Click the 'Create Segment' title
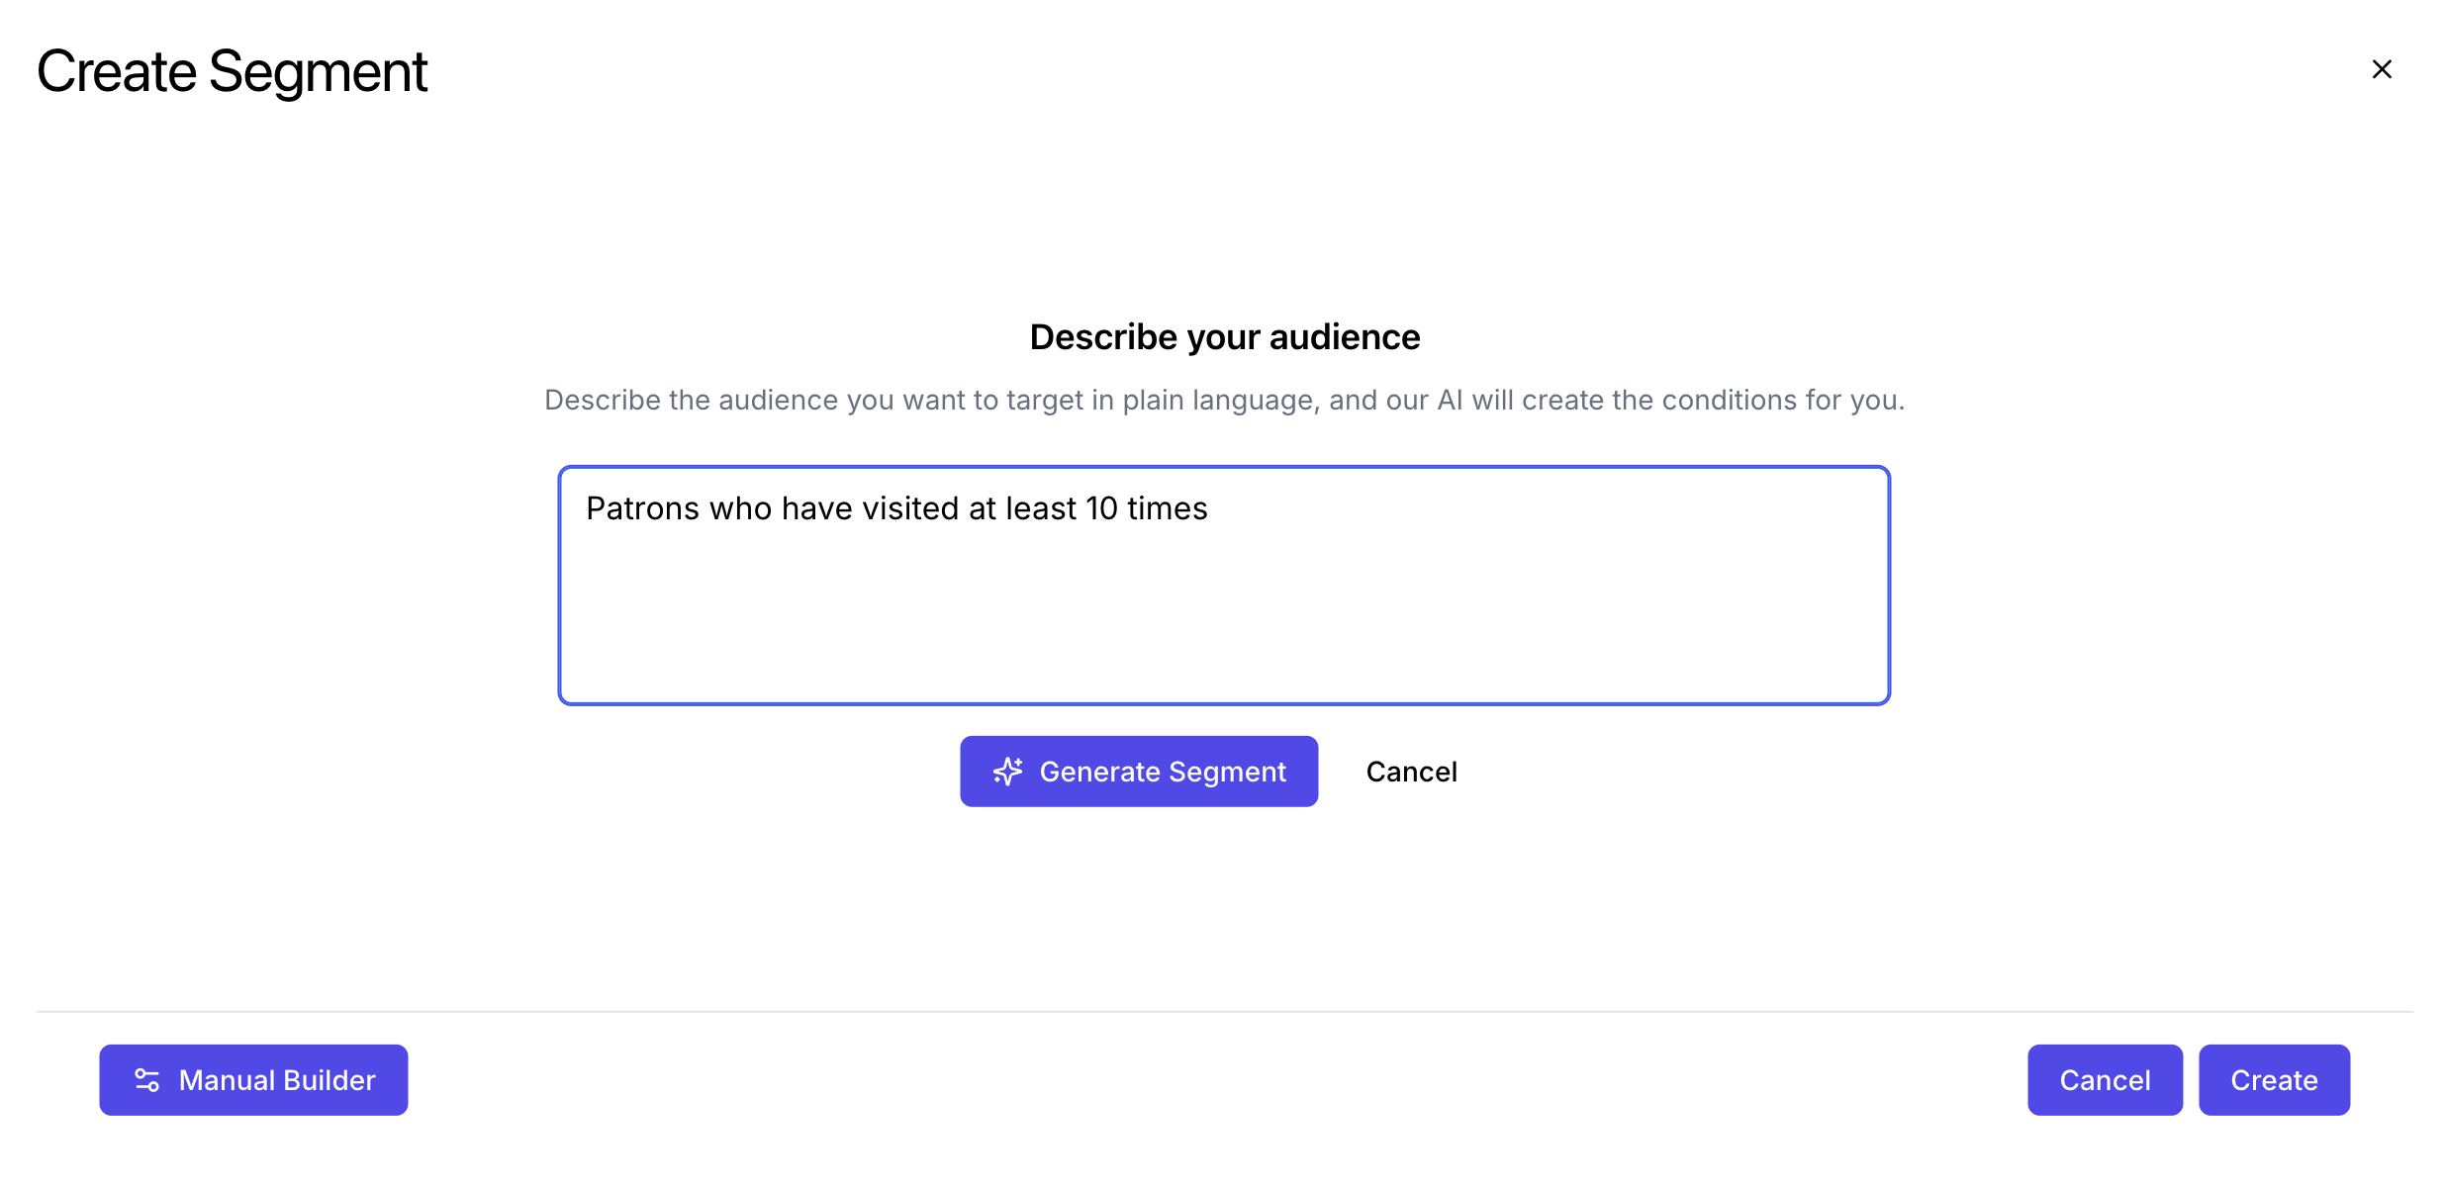 pyautogui.click(x=232, y=71)
